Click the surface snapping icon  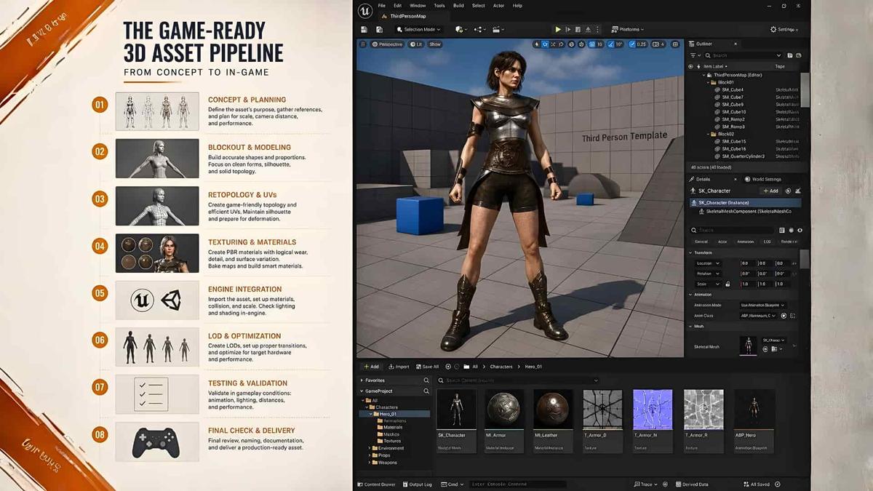click(581, 44)
